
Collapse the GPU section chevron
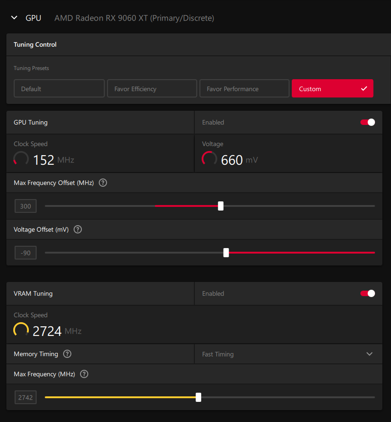pos(14,18)
